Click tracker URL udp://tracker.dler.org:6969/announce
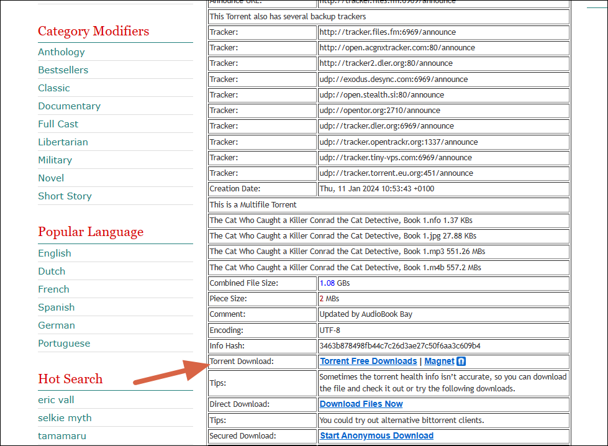 386,125
